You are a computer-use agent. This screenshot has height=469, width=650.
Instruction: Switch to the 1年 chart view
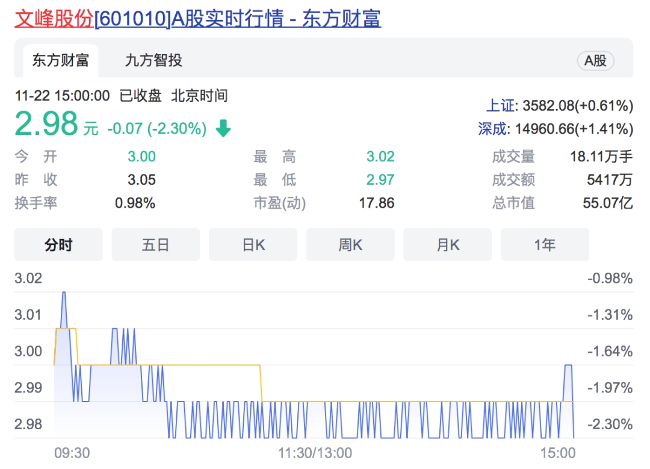(x=545, y=245)
